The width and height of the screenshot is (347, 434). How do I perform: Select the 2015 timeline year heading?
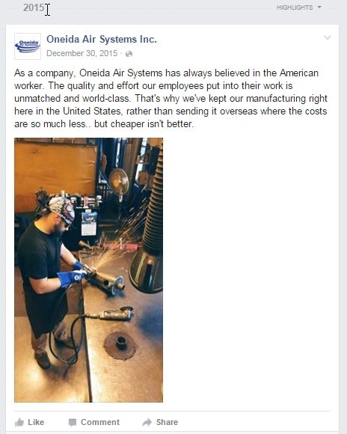[x=34, y=8]
